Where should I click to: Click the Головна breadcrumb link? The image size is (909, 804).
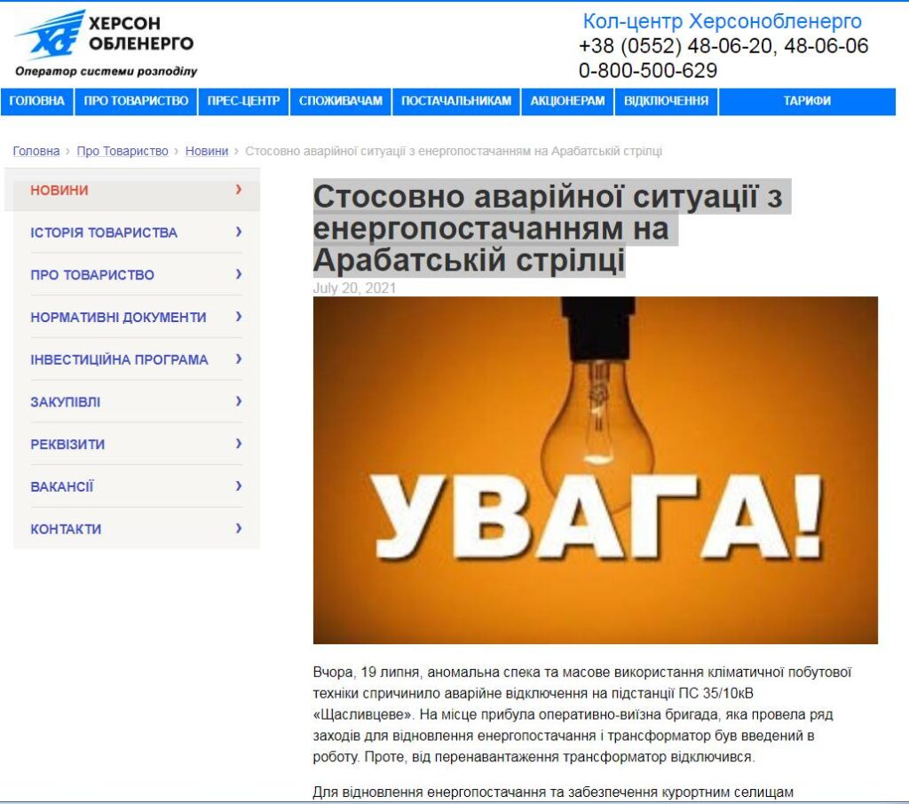(36, 152)
